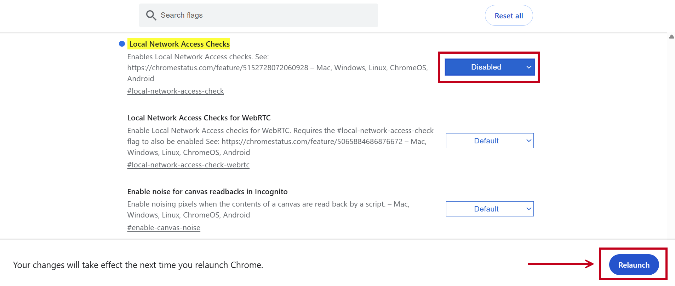Viewport: 675px width, 286px height.
Task: Click the magnifier search icon
Action: coord(151,15)
